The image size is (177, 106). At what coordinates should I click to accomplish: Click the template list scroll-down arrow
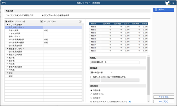(83, 101)
